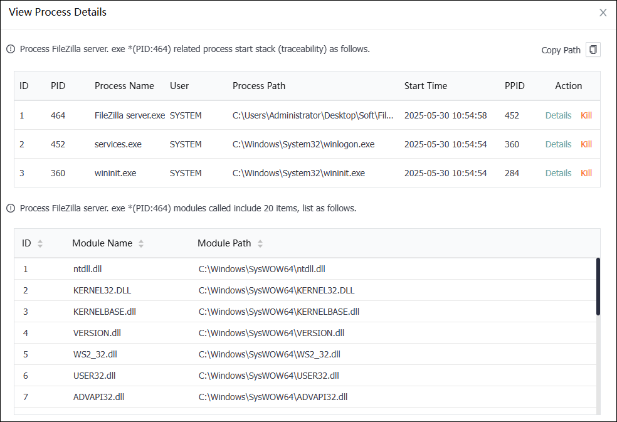Kill the wininit.exe process

[586, 173]
